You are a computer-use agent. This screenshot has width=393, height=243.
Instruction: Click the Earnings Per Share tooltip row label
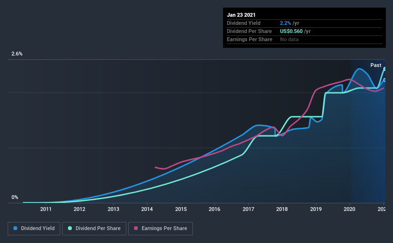249,39
